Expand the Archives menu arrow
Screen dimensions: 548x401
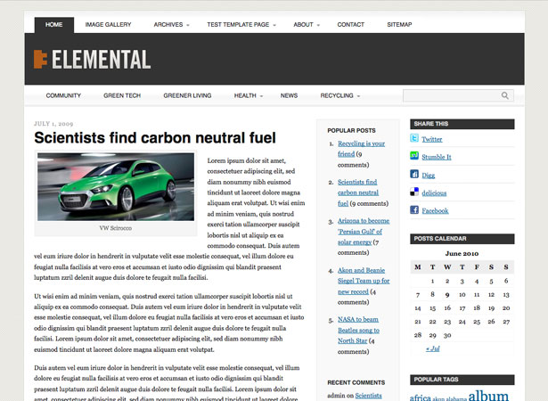click(188, 25)
